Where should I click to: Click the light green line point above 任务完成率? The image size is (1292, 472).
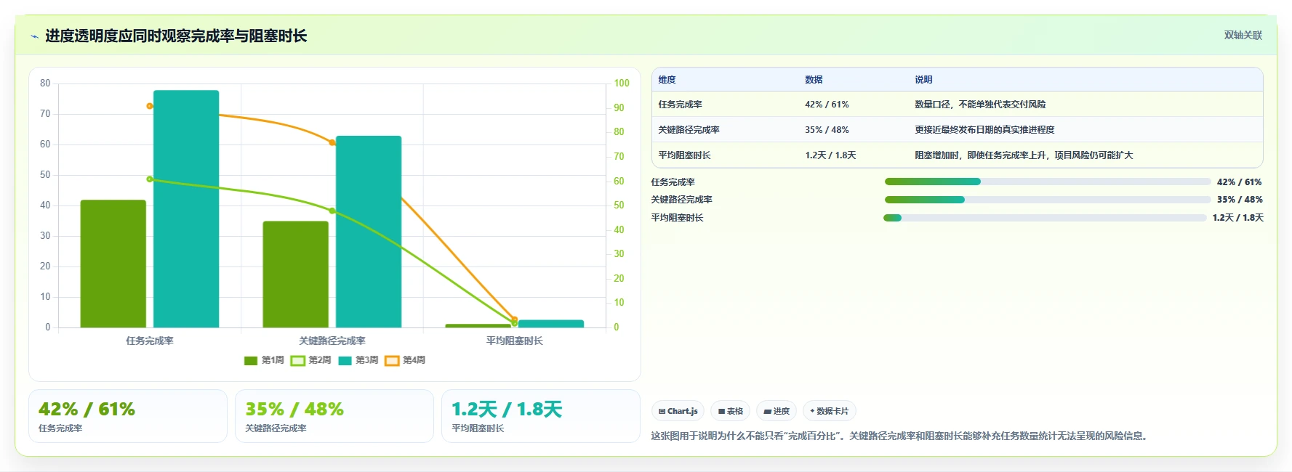[150, 179]
